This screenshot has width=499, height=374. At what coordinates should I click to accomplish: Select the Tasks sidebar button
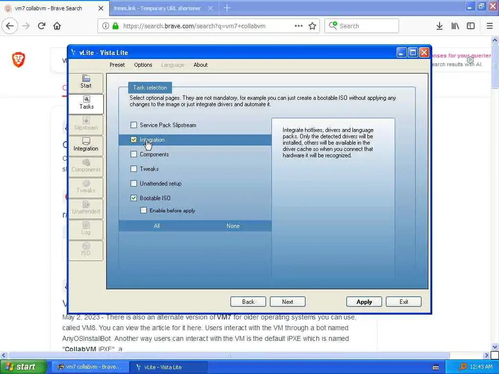pyautogui.click(x=86, y=103)
